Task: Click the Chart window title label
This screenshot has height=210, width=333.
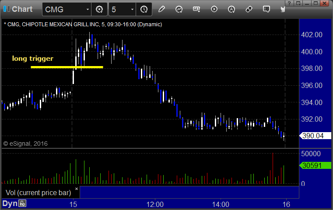Action: coord(22,9)
